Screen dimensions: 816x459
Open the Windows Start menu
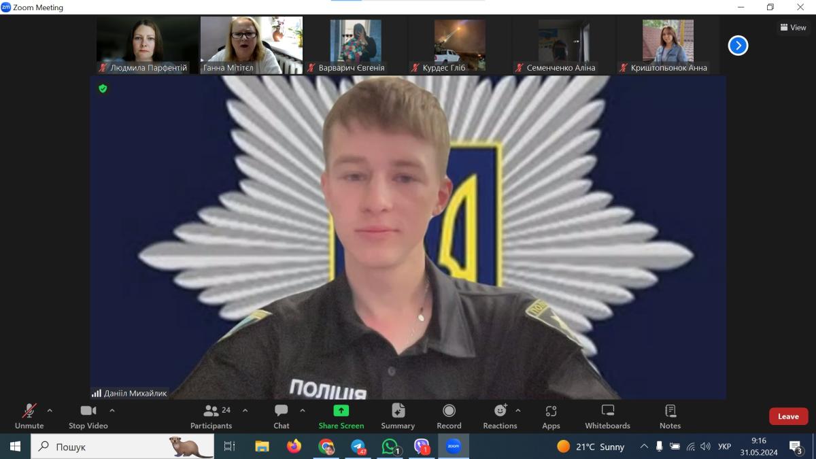(15, 446)
